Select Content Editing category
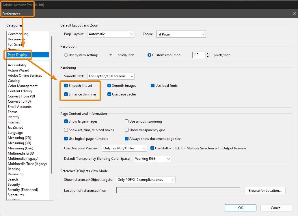298x216 pixels. pyautogui.click(x=20, y=91)
